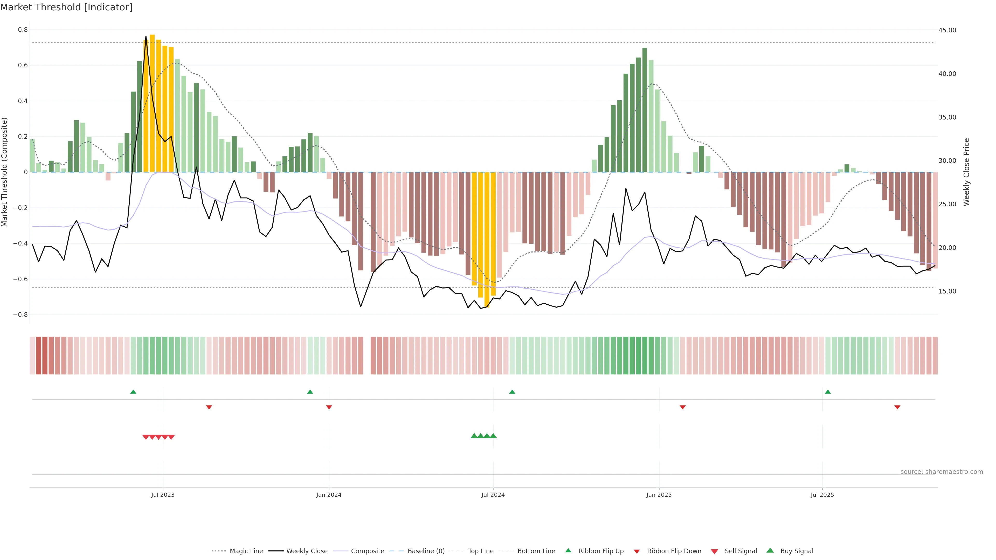Toggle the Composite legend entry
This screenshot has height=560, width=996.
[367, 551]
